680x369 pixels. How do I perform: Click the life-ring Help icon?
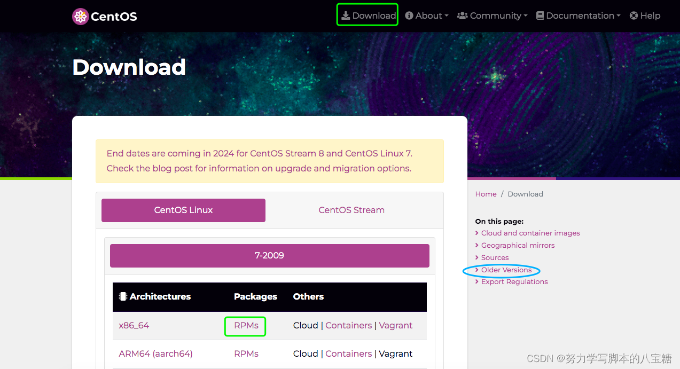(634, 15)
